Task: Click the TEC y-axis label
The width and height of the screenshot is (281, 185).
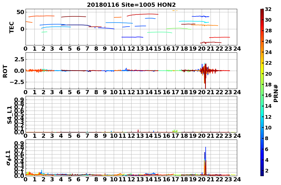Action: click(12, 27)
